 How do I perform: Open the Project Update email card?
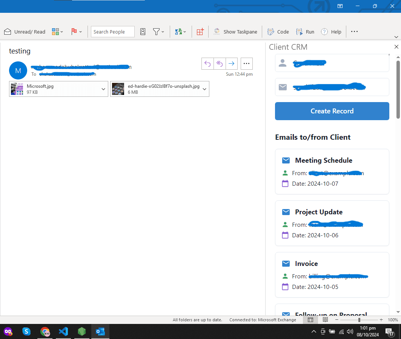coord(332,223)
